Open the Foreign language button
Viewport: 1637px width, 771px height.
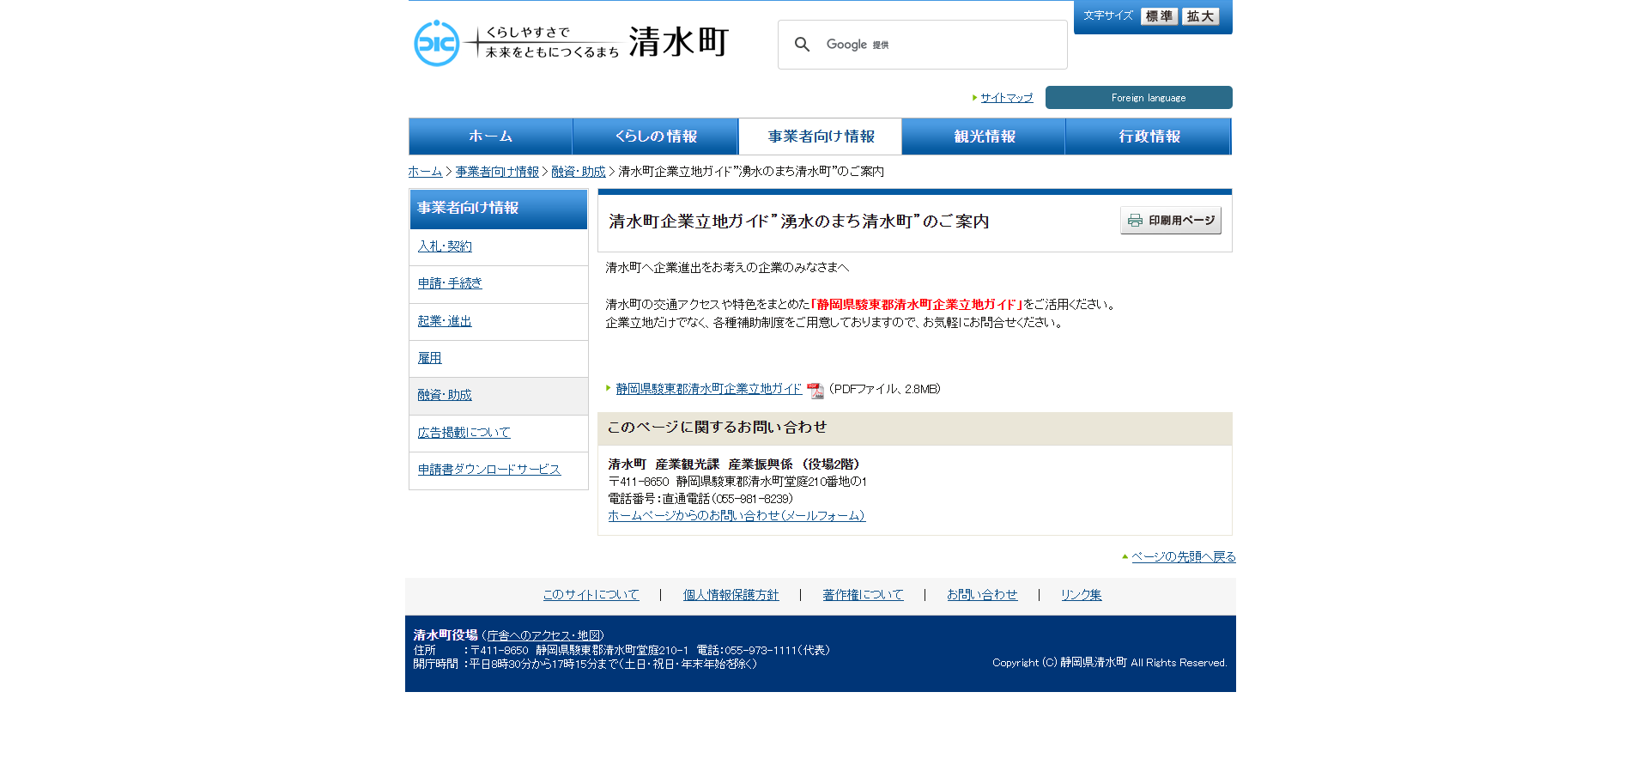(1138, 98)
